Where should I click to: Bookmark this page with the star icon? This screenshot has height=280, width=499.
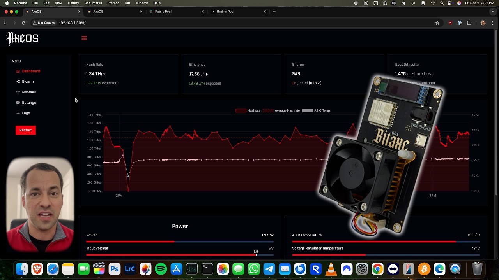pyautogui.click(x=437, y=23)
